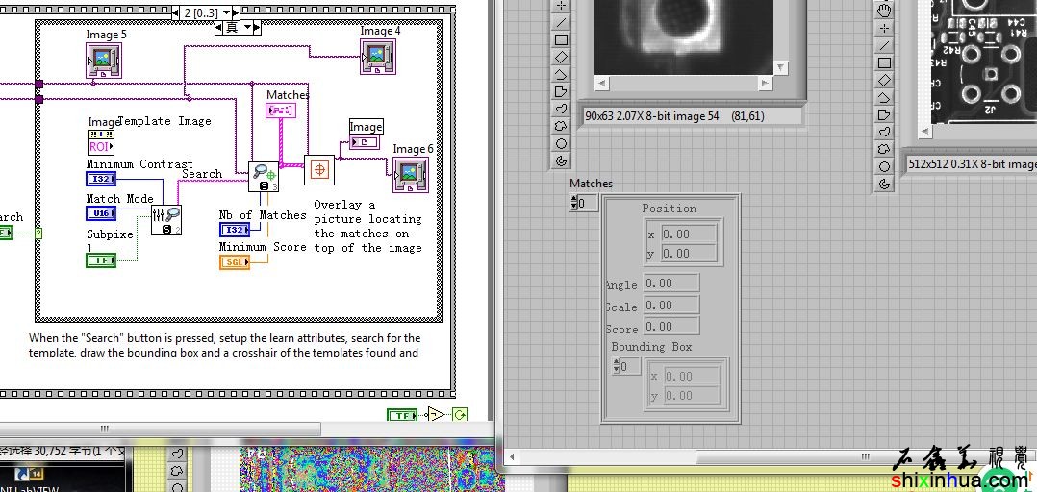Click the overlay crosshair subVI node
Screen dimensions: 1037x492
point(318,170)
